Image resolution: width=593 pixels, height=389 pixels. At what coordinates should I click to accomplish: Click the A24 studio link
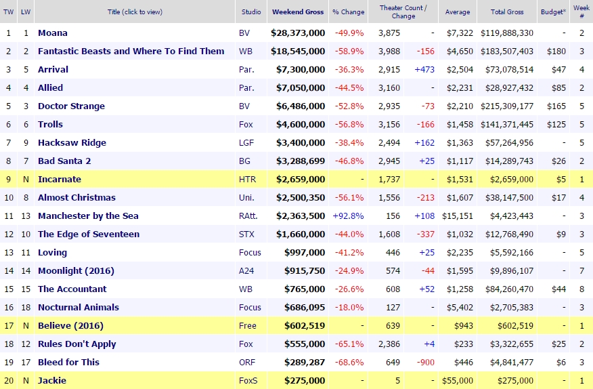click(x=246, y=271)
